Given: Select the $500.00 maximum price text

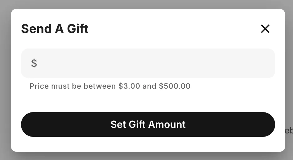Looking at the screenshot, I should (175, 86).
